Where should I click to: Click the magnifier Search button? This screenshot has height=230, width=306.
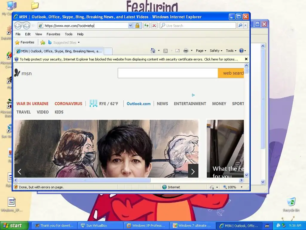pyautogui.click(x=241, y=25)
